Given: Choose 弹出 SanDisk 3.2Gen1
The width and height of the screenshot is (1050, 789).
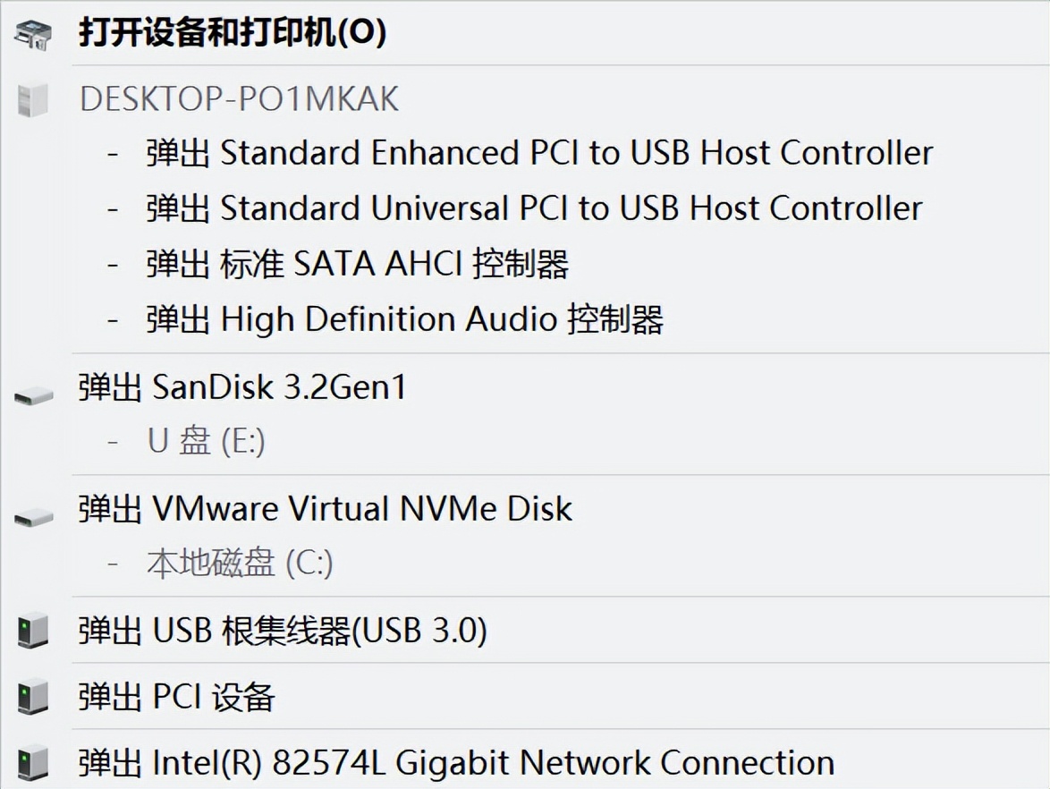Looking at the screenshot, I should (242, 387).
